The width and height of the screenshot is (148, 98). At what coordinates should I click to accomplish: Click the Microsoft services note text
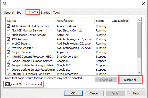pos(44,78)
